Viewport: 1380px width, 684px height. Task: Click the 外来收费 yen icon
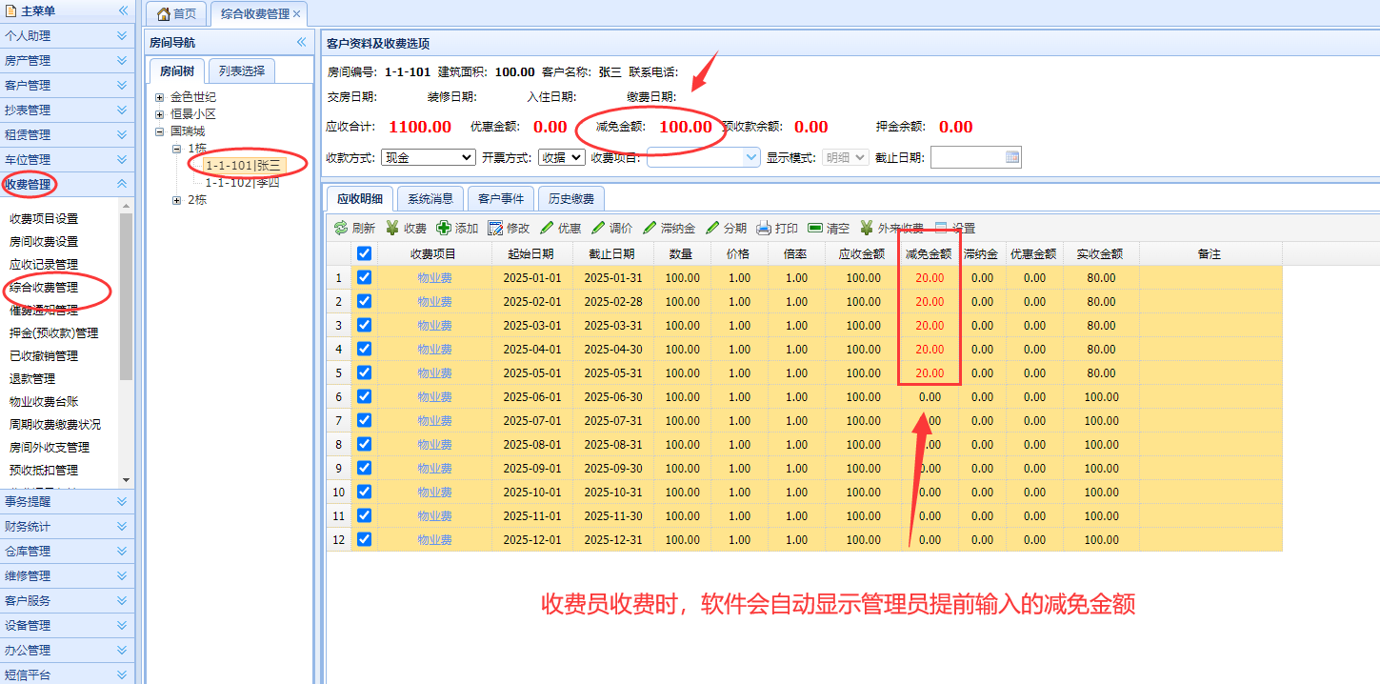coord(867,229)
